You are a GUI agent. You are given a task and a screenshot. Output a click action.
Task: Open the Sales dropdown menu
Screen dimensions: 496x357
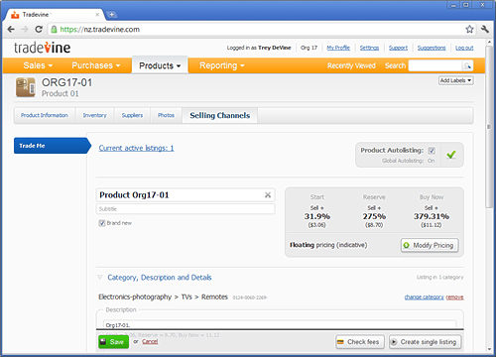tap(38, 65)
